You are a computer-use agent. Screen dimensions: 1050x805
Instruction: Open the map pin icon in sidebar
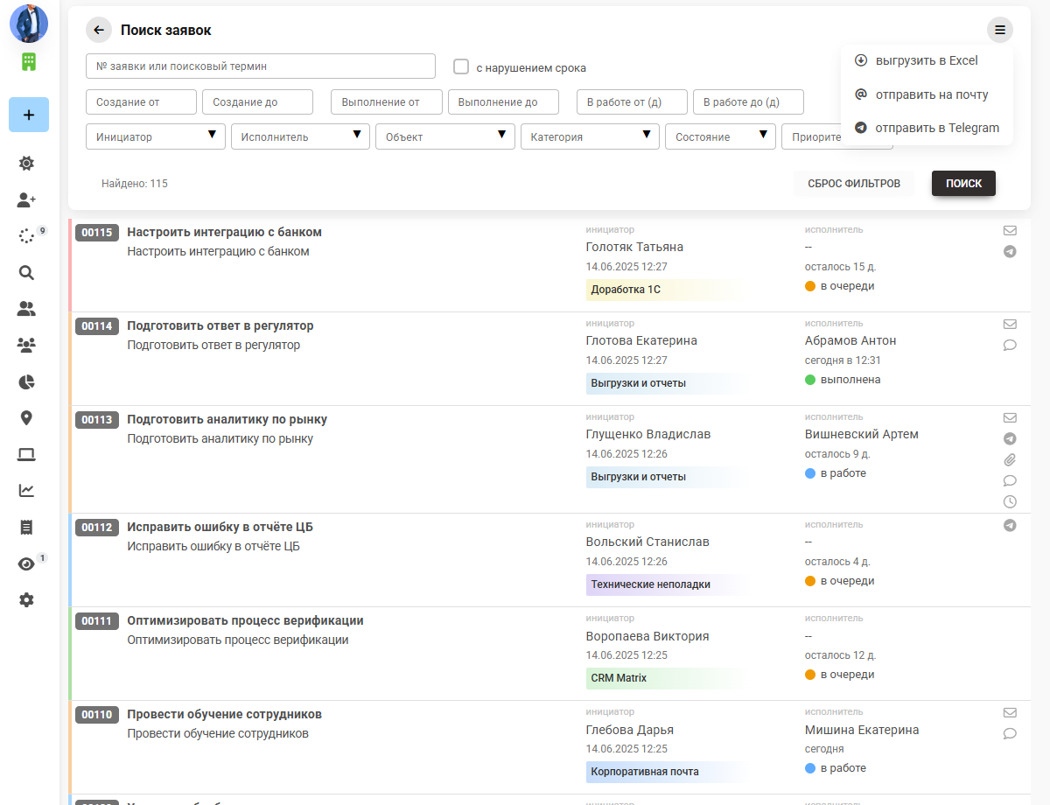point(26,418)
